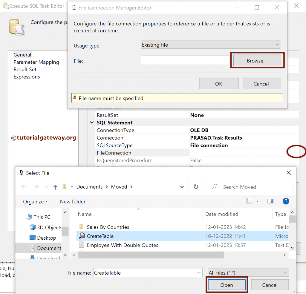The width and height of the screenshot is (306, 294).
Task: Select the Result Set page
Action: point(25,69)
